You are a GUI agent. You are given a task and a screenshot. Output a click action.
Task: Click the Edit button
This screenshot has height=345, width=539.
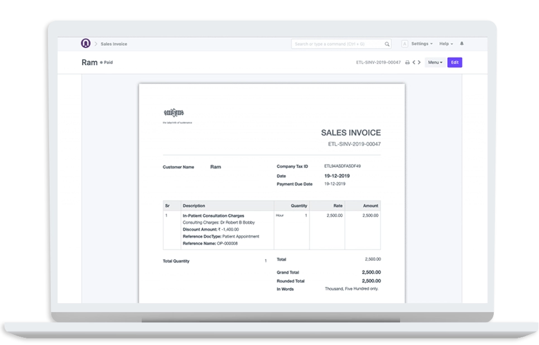pos(455,62)
